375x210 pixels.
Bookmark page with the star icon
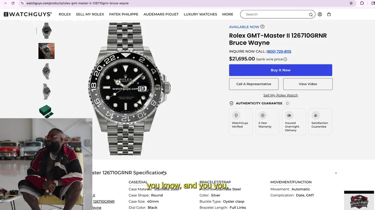coord(351,3)
